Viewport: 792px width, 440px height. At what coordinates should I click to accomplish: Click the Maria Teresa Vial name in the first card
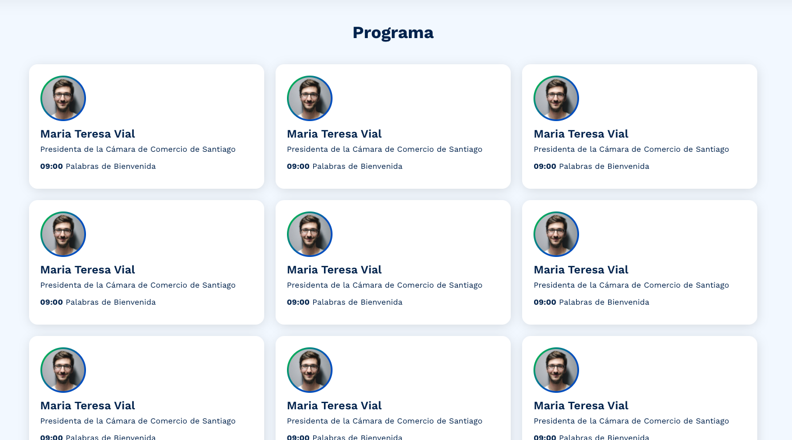(88, 134)
